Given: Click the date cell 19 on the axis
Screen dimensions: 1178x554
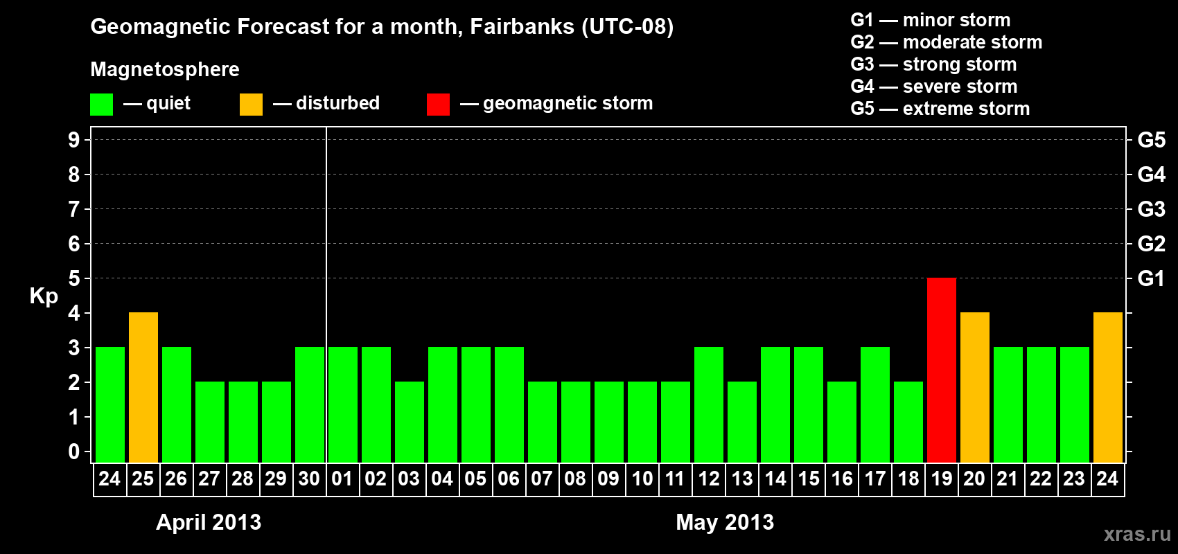Looking at the screenshot, I should 942,479.
